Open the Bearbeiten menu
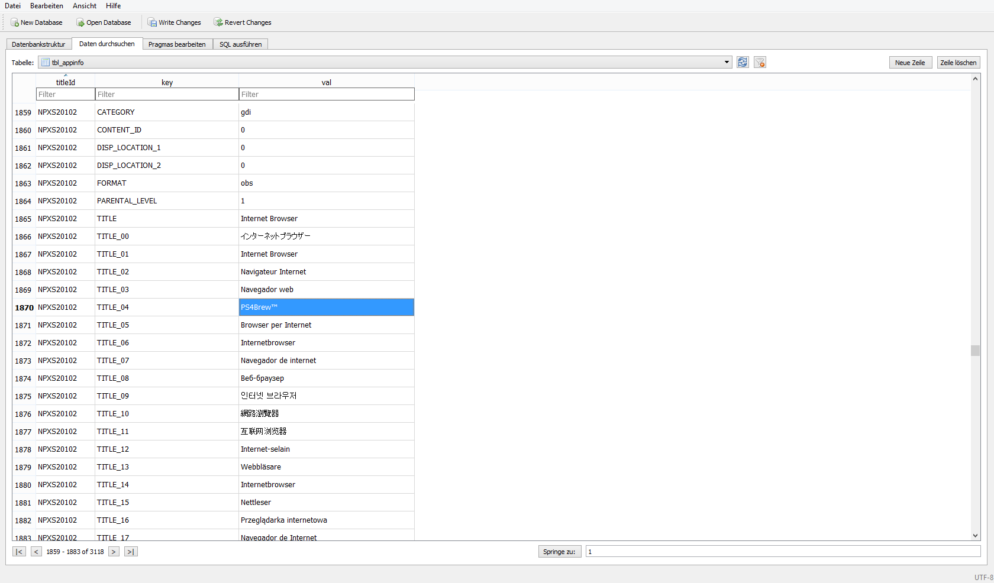Image resolution: width=994 pixels, height=583 pixels. (46, 6)
